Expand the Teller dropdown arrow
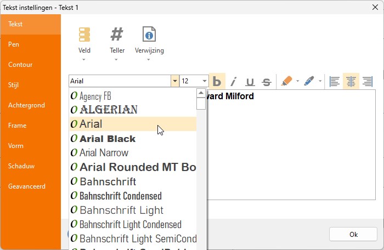This screenshot has height=250, width=384. coord(116,60)
